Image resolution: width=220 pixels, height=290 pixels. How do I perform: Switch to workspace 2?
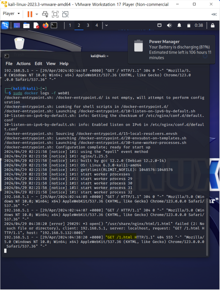tap(79, 25)
